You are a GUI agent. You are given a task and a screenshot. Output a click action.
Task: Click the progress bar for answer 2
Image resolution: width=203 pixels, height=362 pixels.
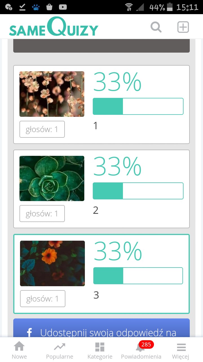(138, 191)
